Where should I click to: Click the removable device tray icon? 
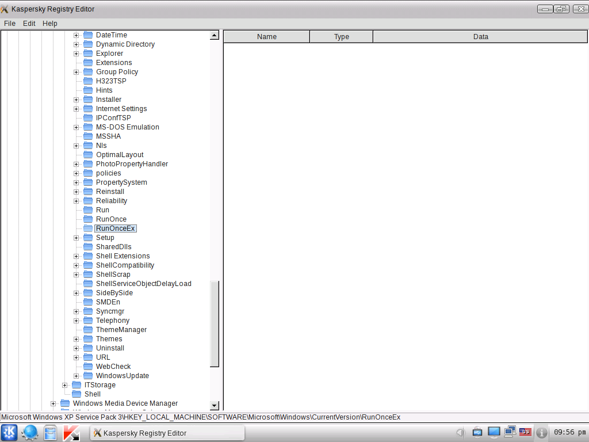[x=477, y=432]
